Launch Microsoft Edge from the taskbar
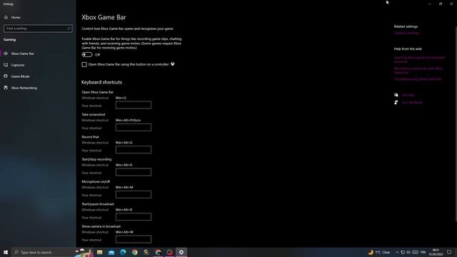This screenshot has height=257, width=457. [123, 252]
